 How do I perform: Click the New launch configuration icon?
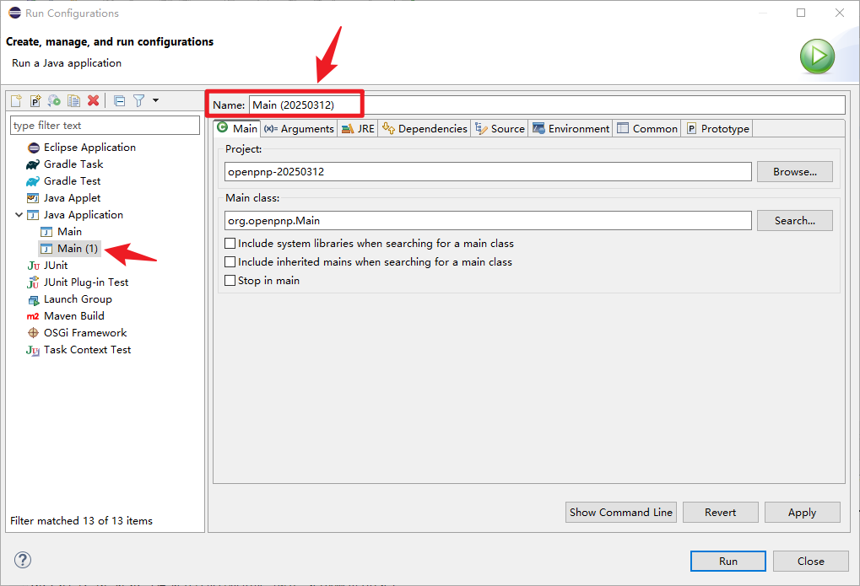tap(16, 100)
